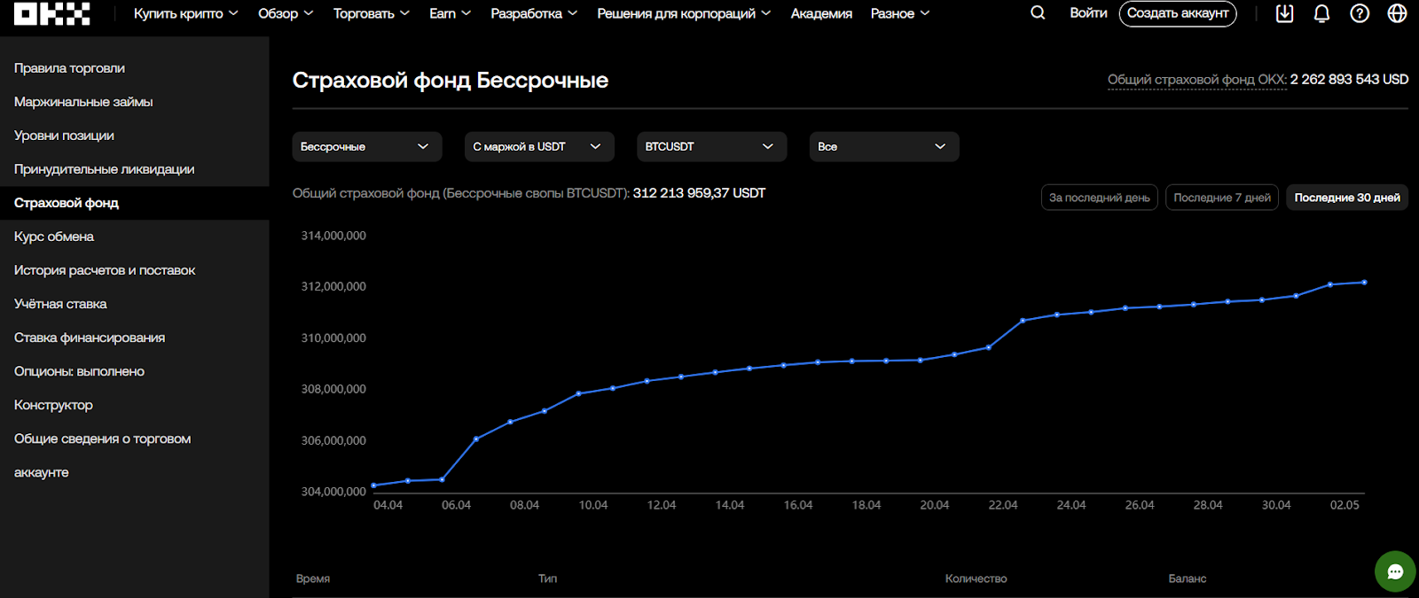This screenshot has height=598, width=1419.
Task: Open Конструктор in sidebar
Action: 53,405
